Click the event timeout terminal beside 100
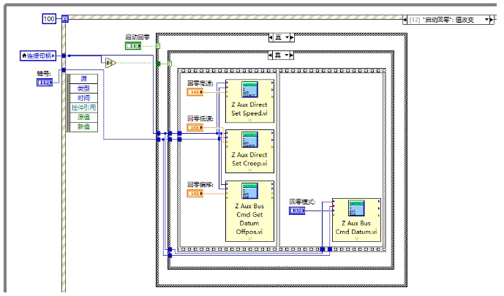The height and width of the screenshot is (296, 504). [x=65, y=19]
